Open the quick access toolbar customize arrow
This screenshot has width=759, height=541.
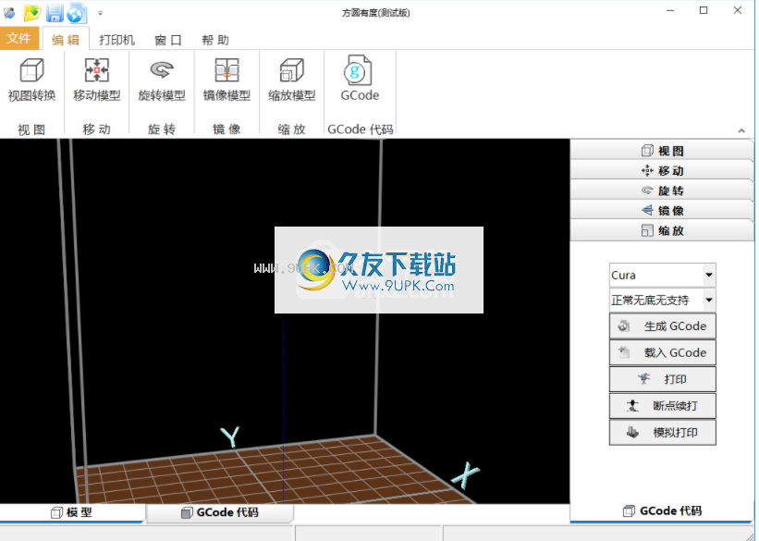[100, 13]
